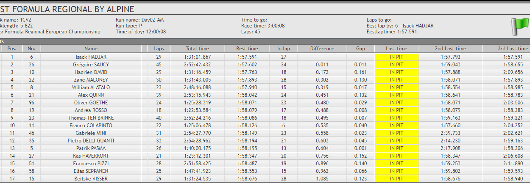This screenshot has width=530, height=183.
Task: Select driver name Grégoire SAUCY
Action: [x=91, y=65]
